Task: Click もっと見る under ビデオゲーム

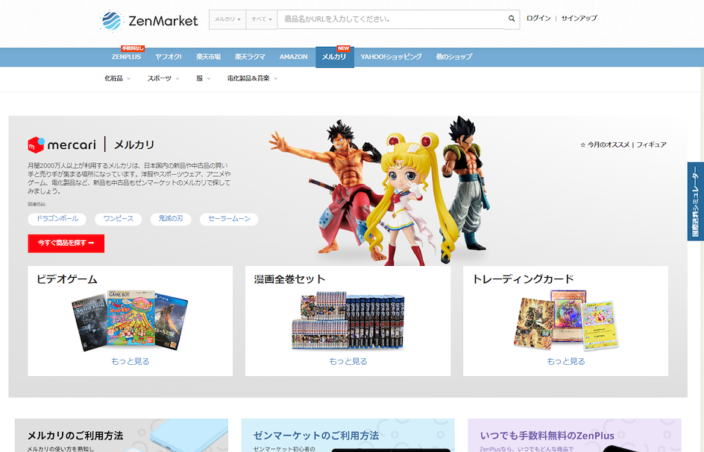Action: pos(131,361)
